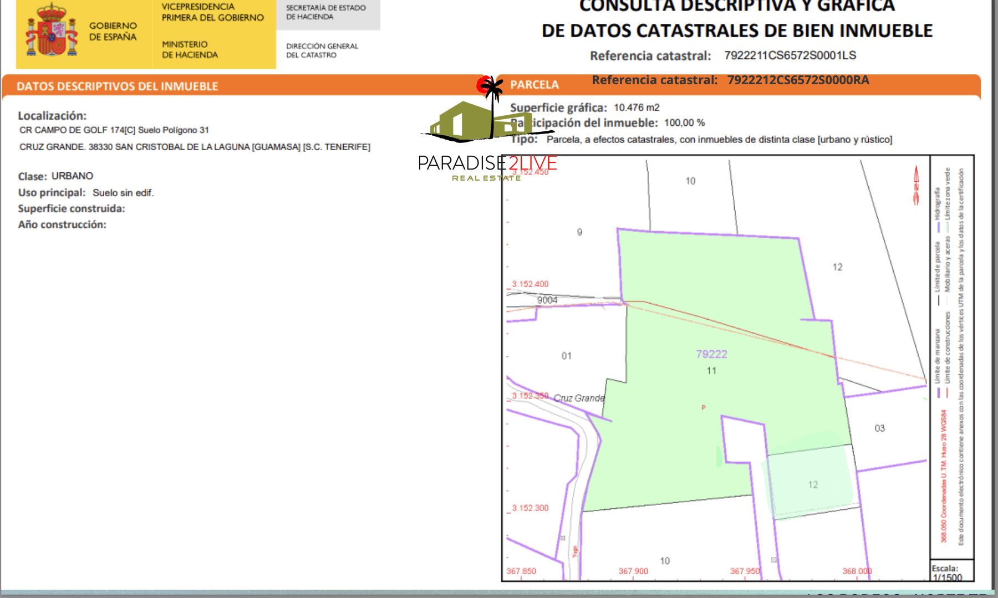Select 'DIRECCIÓN GENERAL DEL CATASTRO' text

coord(322,50)
